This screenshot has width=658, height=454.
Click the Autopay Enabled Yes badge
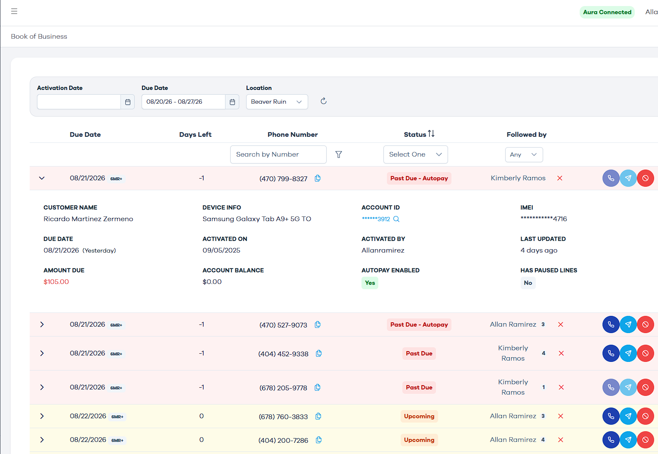(x=370, y=283)
